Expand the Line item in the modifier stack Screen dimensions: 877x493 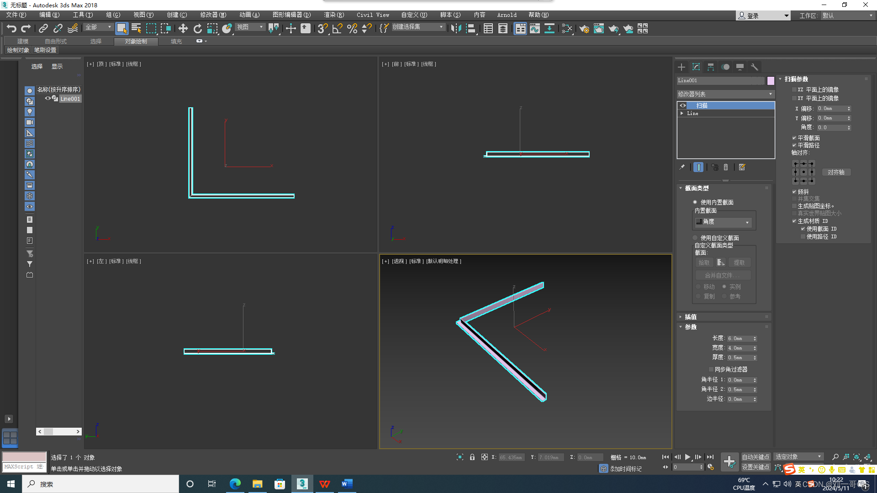[682, 113]
